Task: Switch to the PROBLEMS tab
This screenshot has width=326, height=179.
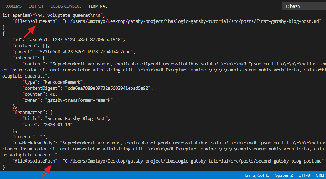Action: [12, 6]
